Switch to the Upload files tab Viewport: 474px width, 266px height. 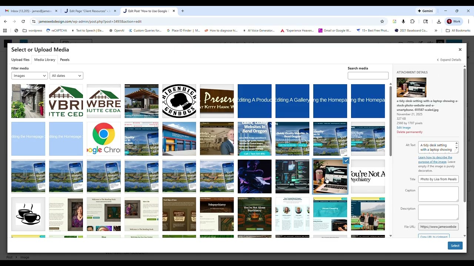point(20,59)
